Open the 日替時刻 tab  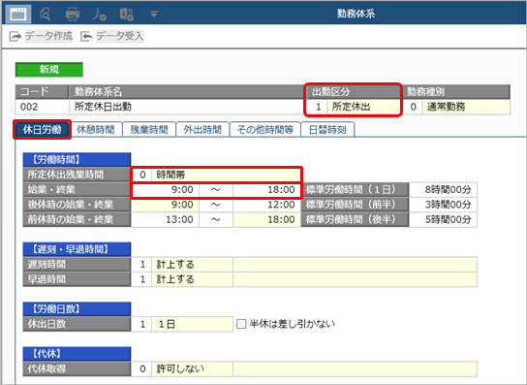tap(327, 130)
